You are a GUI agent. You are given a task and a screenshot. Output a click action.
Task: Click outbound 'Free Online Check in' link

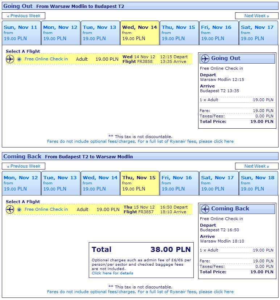(46, 59)
